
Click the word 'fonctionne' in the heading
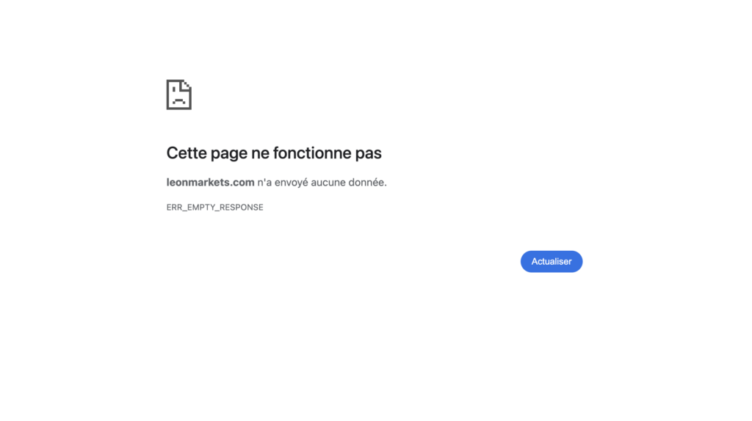click(x=312, y=153)
